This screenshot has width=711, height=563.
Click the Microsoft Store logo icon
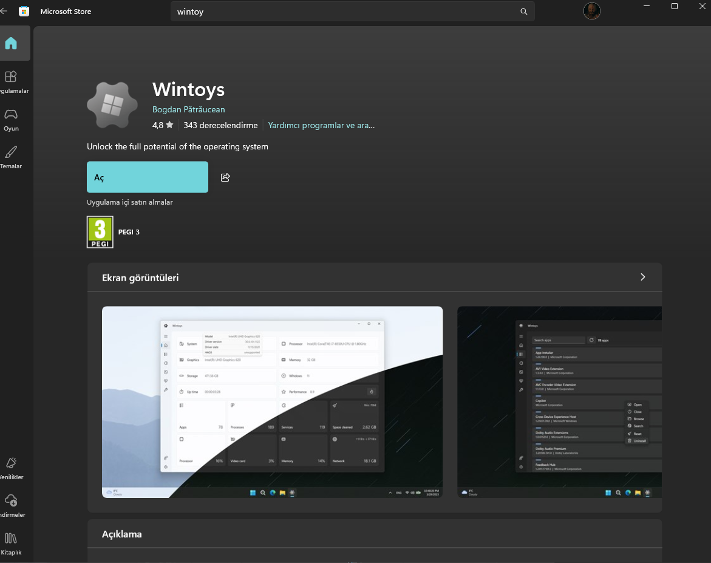24,12
